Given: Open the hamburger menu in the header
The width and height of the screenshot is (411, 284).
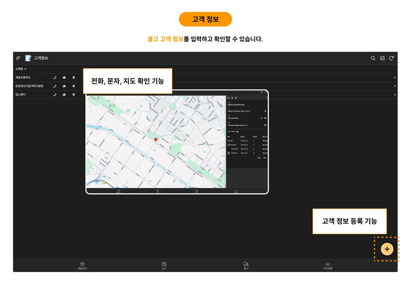Looking at the screenshot, I should (x=18, y=58).
